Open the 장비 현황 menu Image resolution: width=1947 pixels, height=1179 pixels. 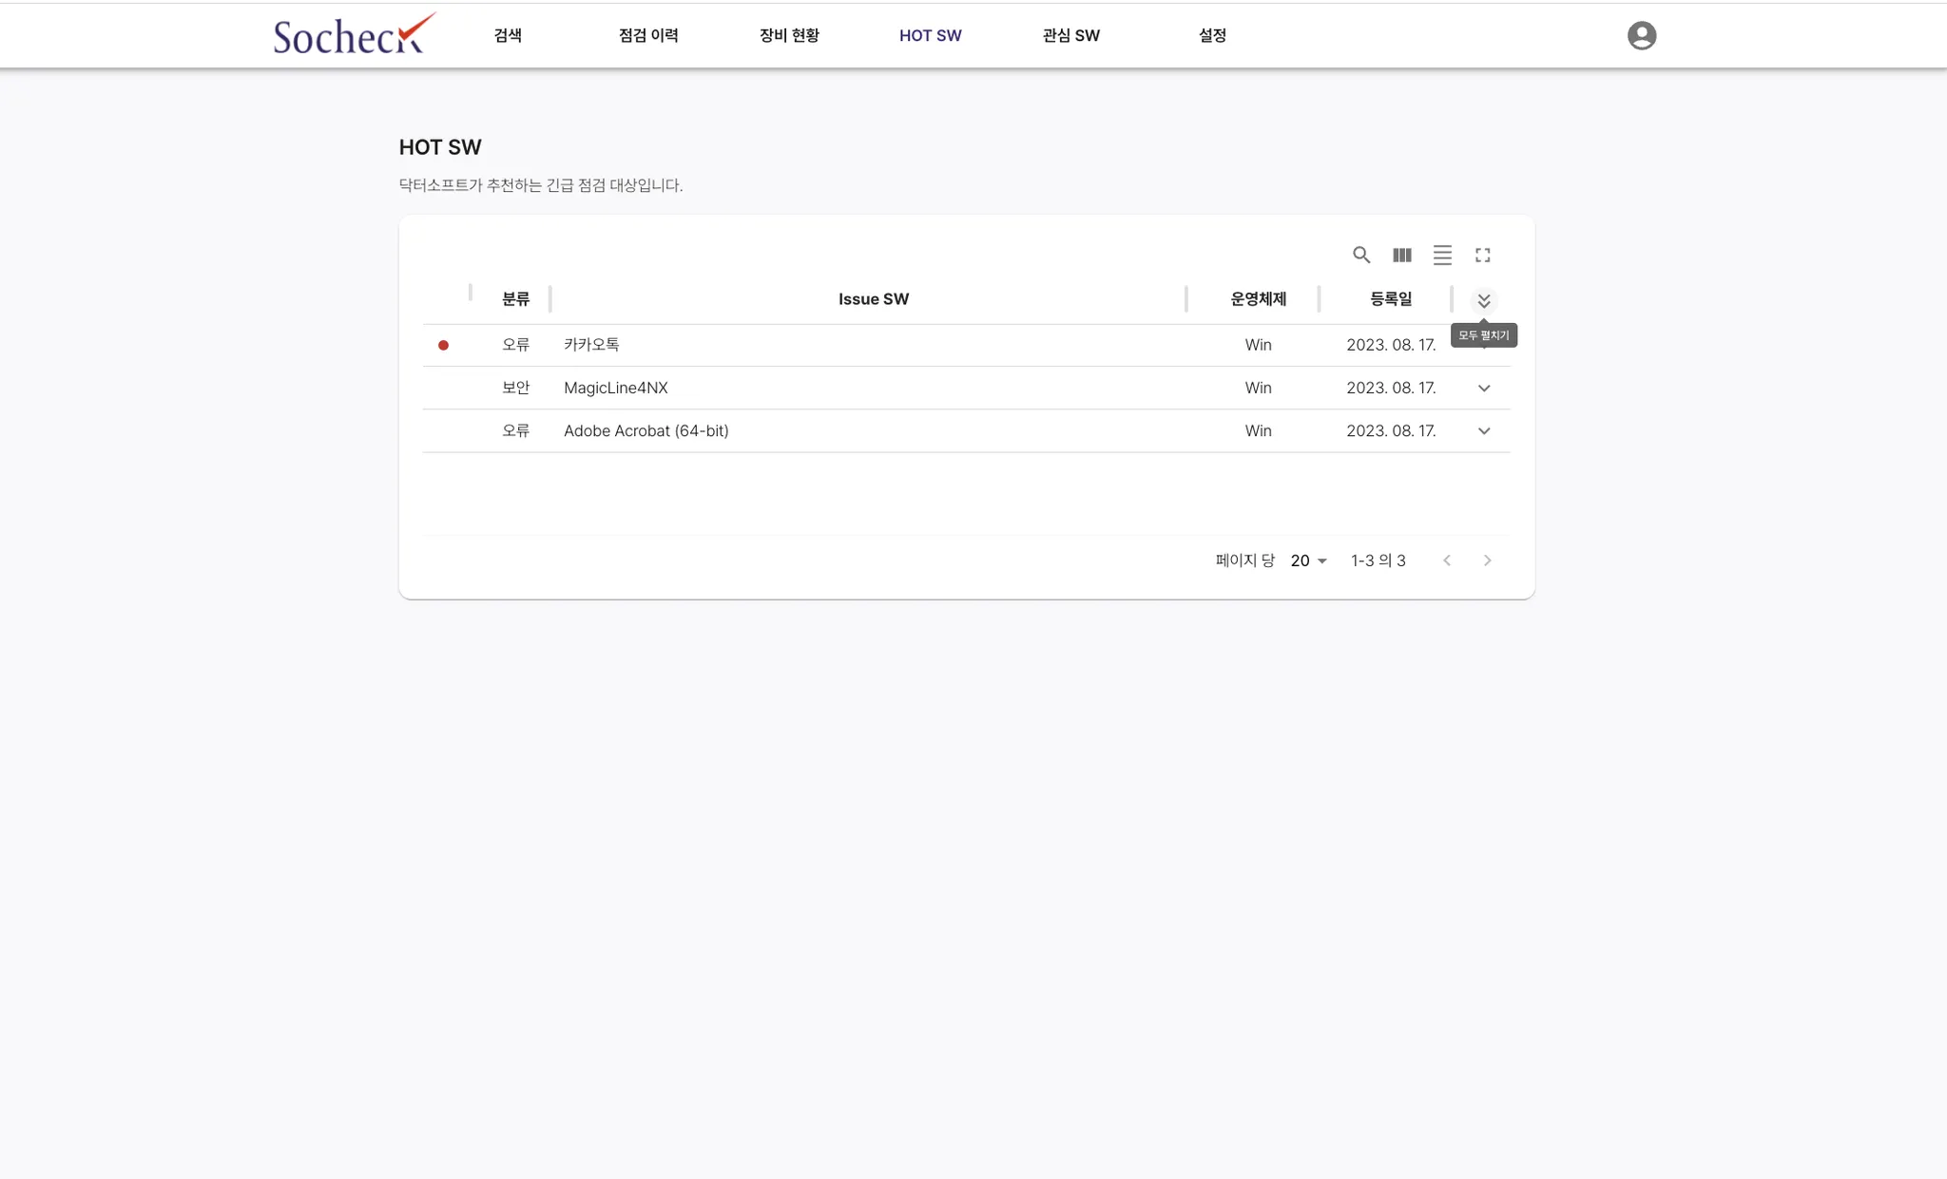(x=789, y=35)
